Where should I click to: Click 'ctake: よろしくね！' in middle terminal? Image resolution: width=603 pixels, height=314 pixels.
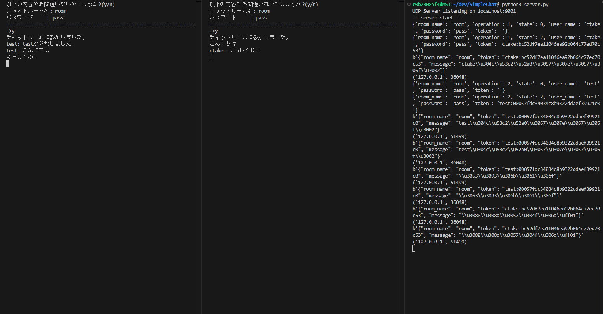tap(235, 50)
